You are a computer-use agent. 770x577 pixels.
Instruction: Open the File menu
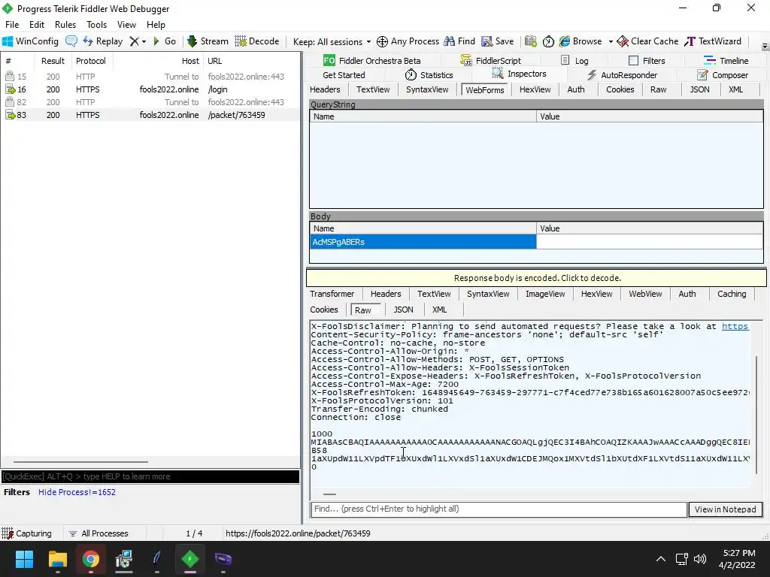[x=12, y=25]
